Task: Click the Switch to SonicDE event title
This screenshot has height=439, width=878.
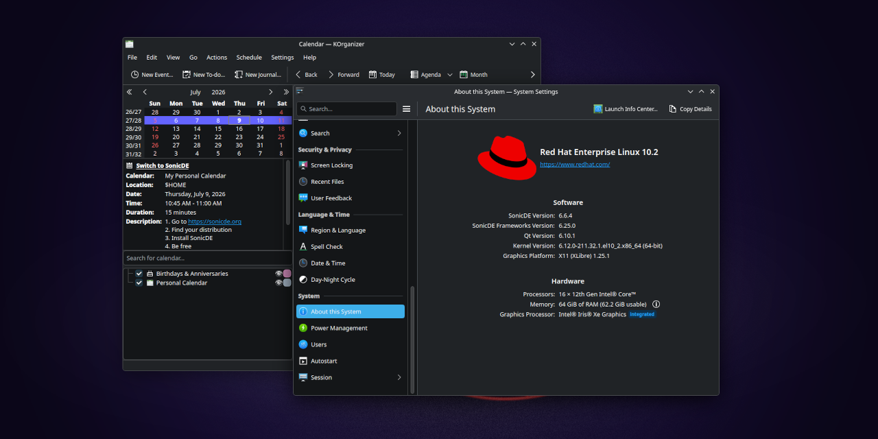Action: [163, 166]
